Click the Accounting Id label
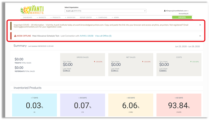 pyautogui.click(x=184, y=14)
